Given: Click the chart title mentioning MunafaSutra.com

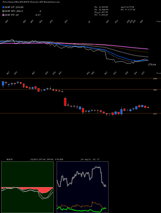Looking at the screenshot, I should [31, 2].
